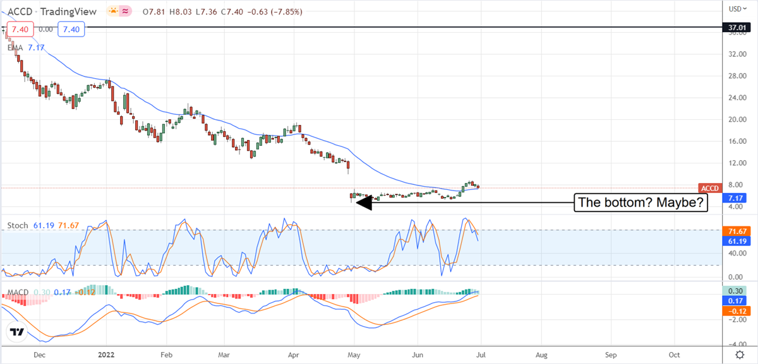The height and width of the screenshot is (364, 758).
Task: Select the horizontal line at 37.01
Action: 379,28
